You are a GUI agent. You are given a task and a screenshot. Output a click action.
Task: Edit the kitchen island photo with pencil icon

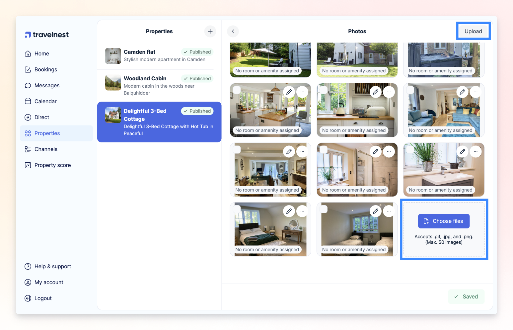[x=289, y=92]
